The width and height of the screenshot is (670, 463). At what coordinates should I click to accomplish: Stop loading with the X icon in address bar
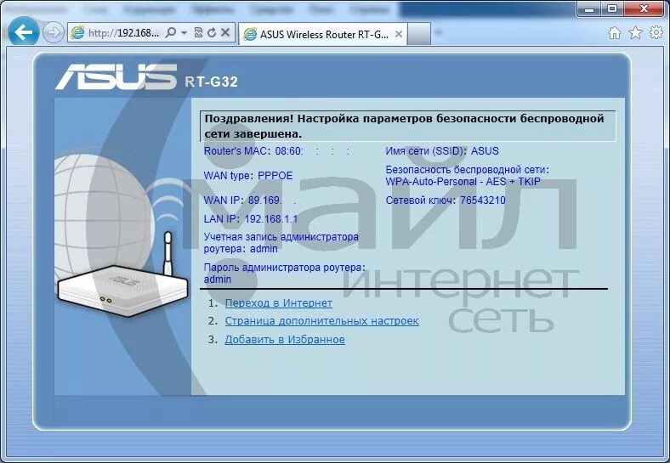[225, 32]
